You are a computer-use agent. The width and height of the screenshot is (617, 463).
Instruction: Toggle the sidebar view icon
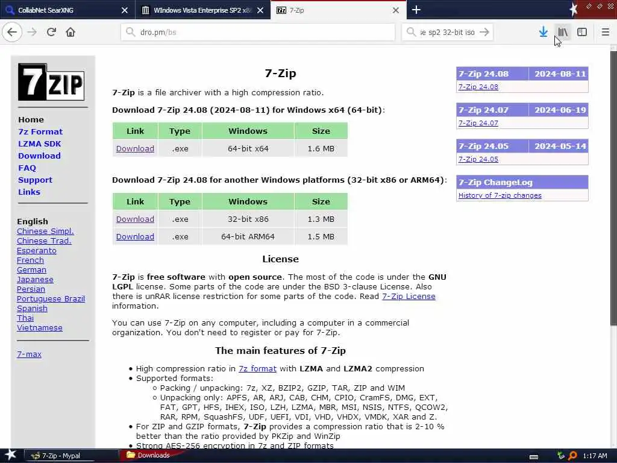click(x=582, y=32)
